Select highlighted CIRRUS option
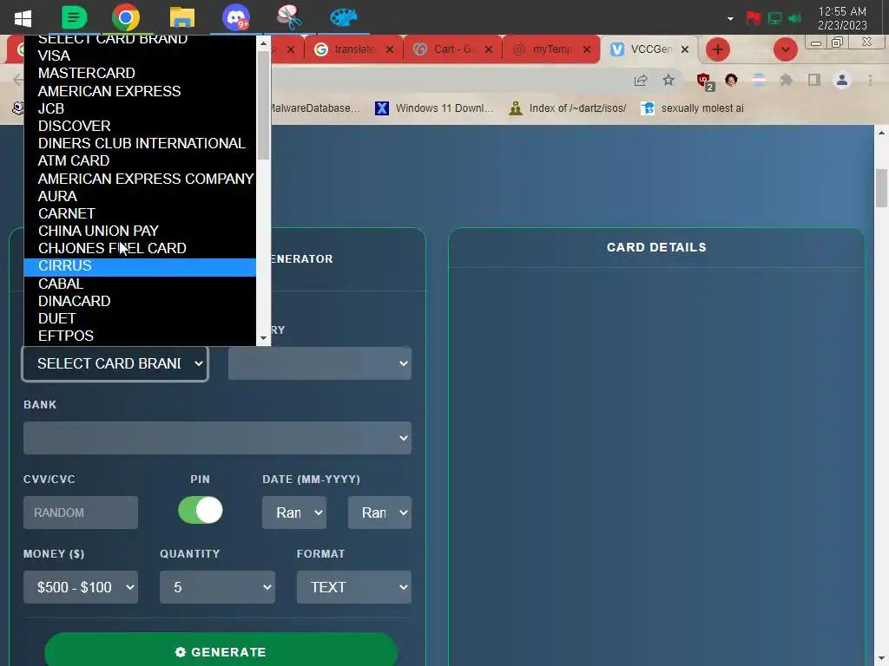The width and height of the screenshot is (889, 666). click(140, 266)
